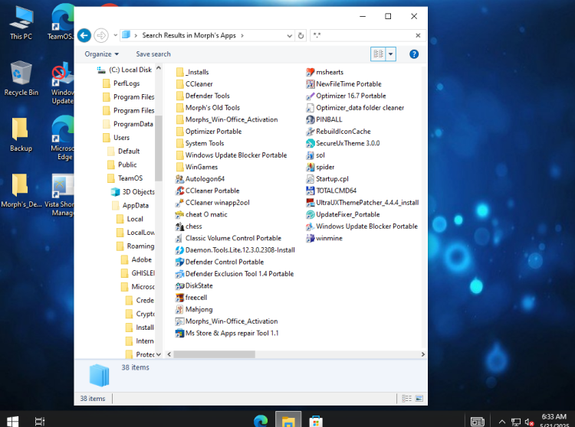Select the WinGames folder
The image size is (575, 427).
coord(197,167)
